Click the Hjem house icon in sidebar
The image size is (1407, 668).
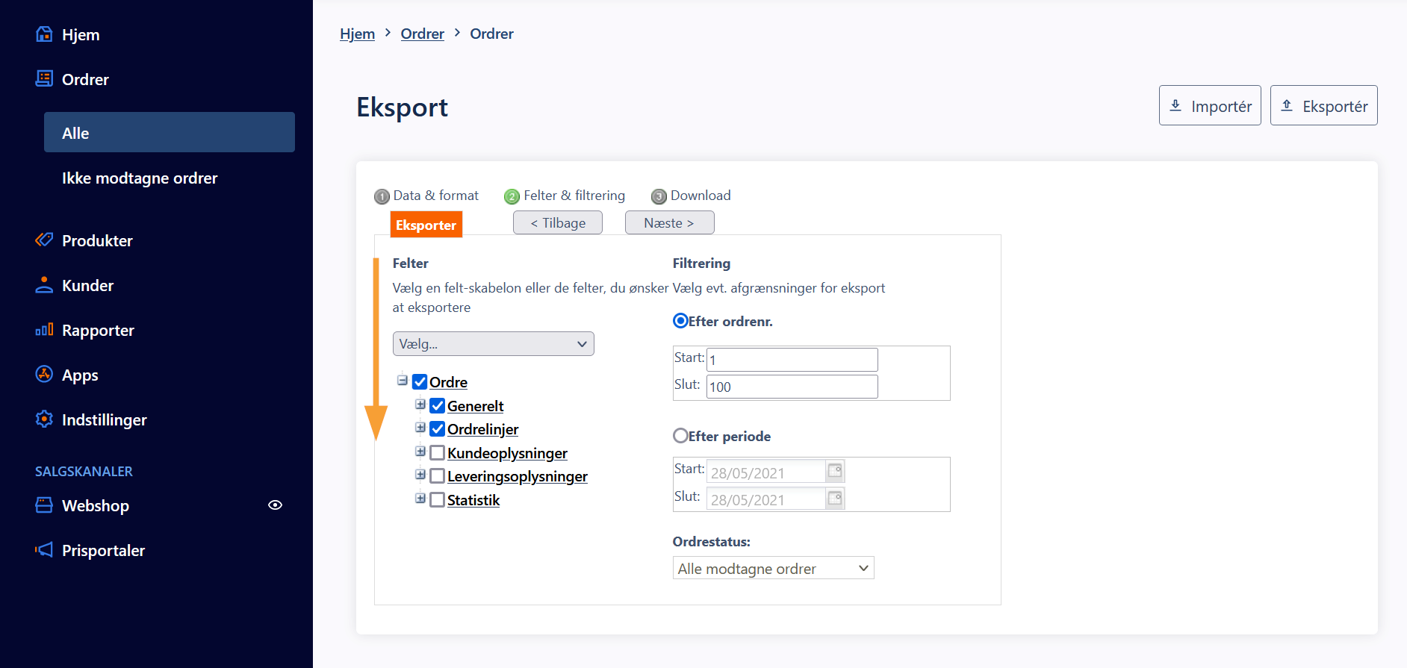click(44, 34)
